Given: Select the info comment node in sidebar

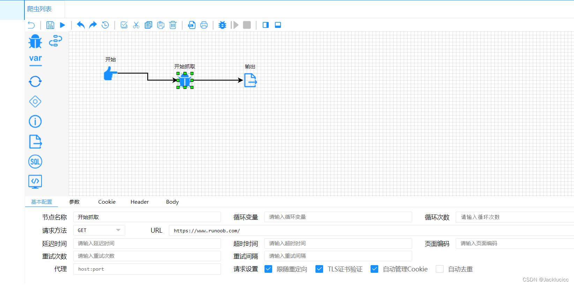Looking at the screenshot, I should click(x=35, y=121).
